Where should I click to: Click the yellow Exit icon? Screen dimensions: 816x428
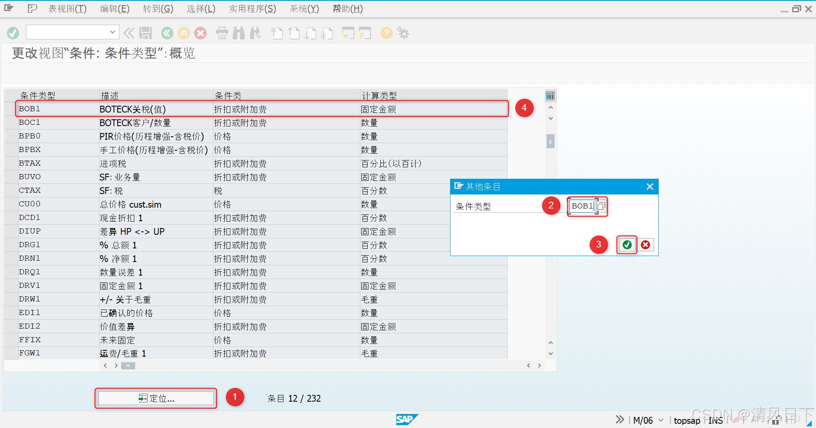[x=184, y=33]
